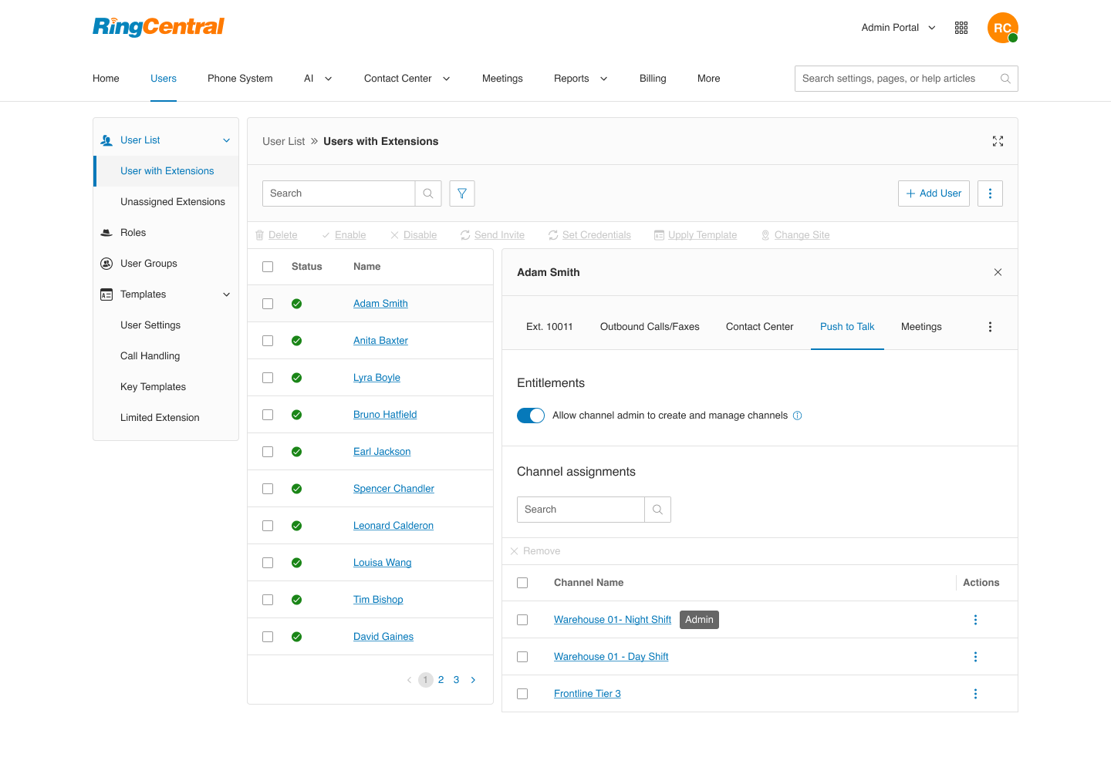Disable allow channel admin to manage channels
This screenshot has width=1111, height=774.
pos(531,415)
